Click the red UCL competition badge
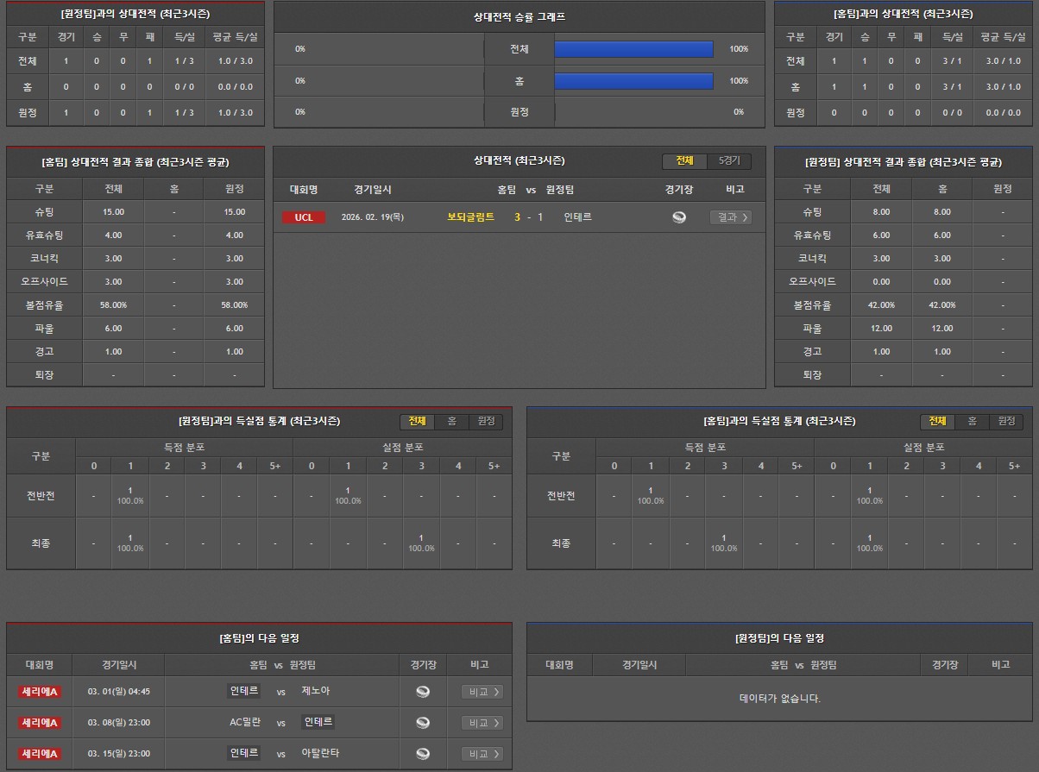The width and height of the screenshot is (1039, 772). pos(304,217)
